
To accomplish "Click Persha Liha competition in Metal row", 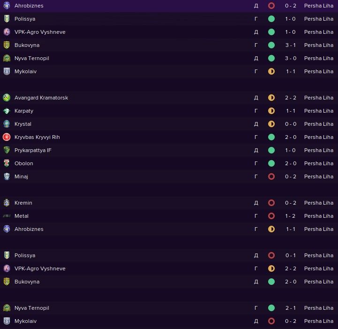I will (x=319, y=216).
